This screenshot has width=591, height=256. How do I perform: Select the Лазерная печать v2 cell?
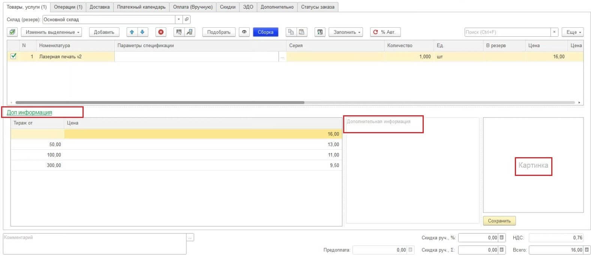(x=75, y=57)
